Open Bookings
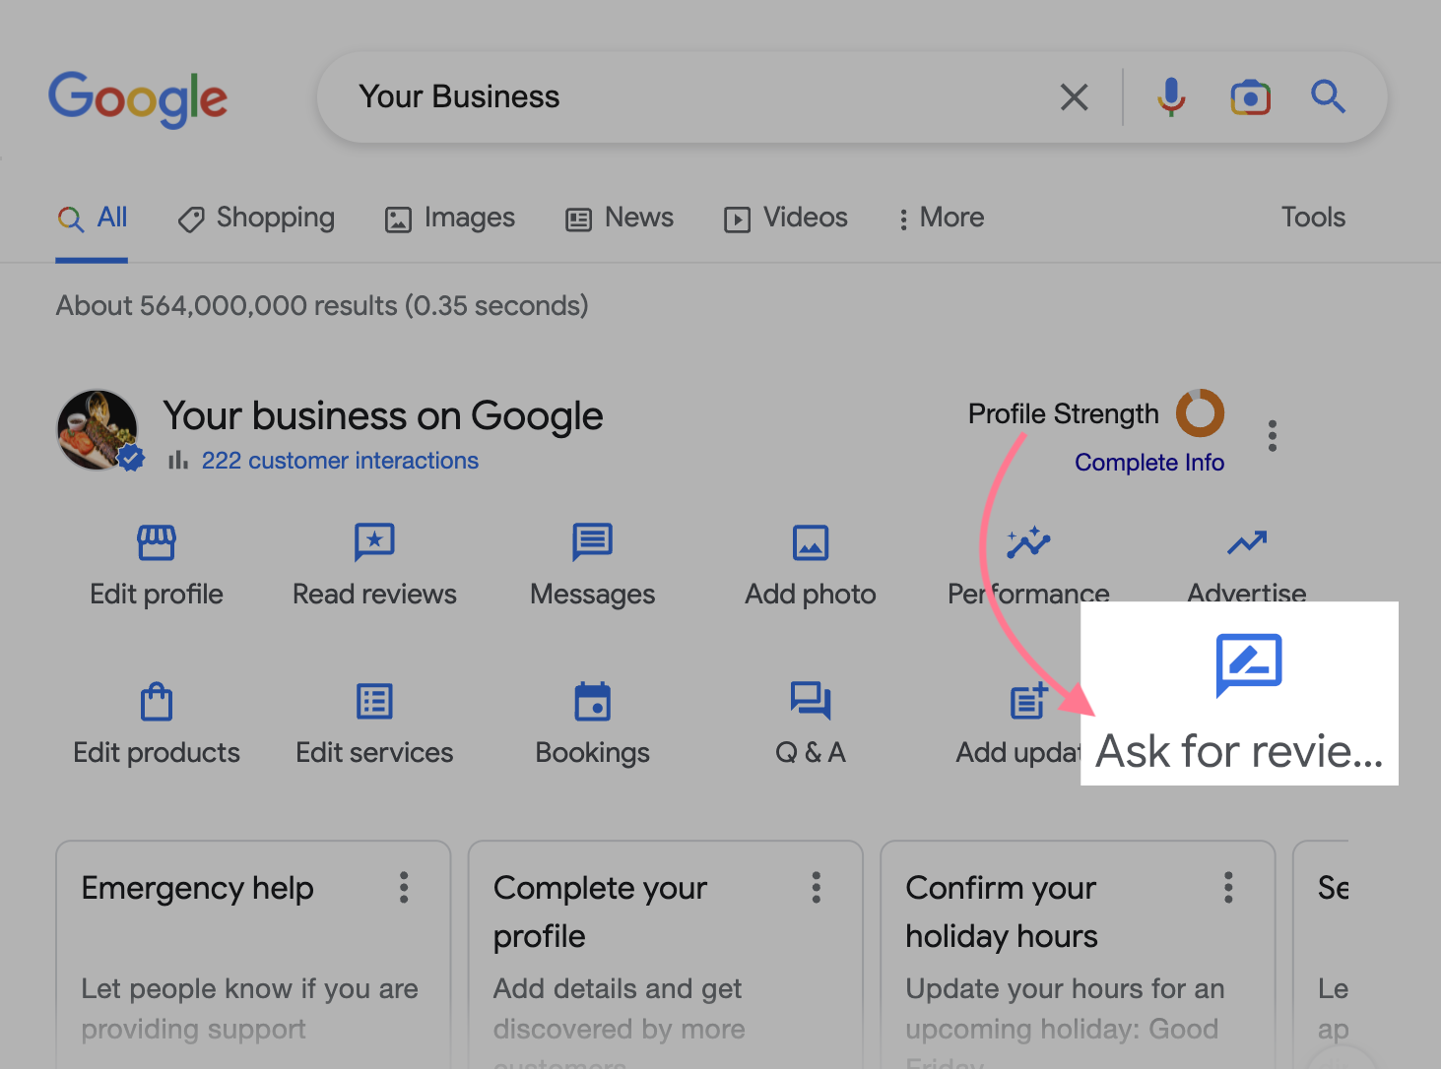 [592, 701]
